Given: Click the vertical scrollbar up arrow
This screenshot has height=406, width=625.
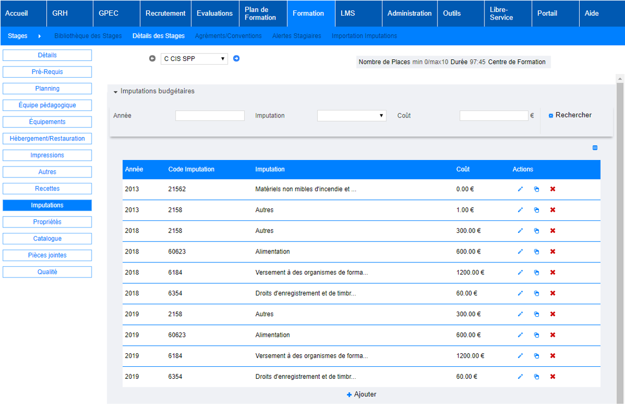Looking at the screenshot, I should (x=620, y=79).
